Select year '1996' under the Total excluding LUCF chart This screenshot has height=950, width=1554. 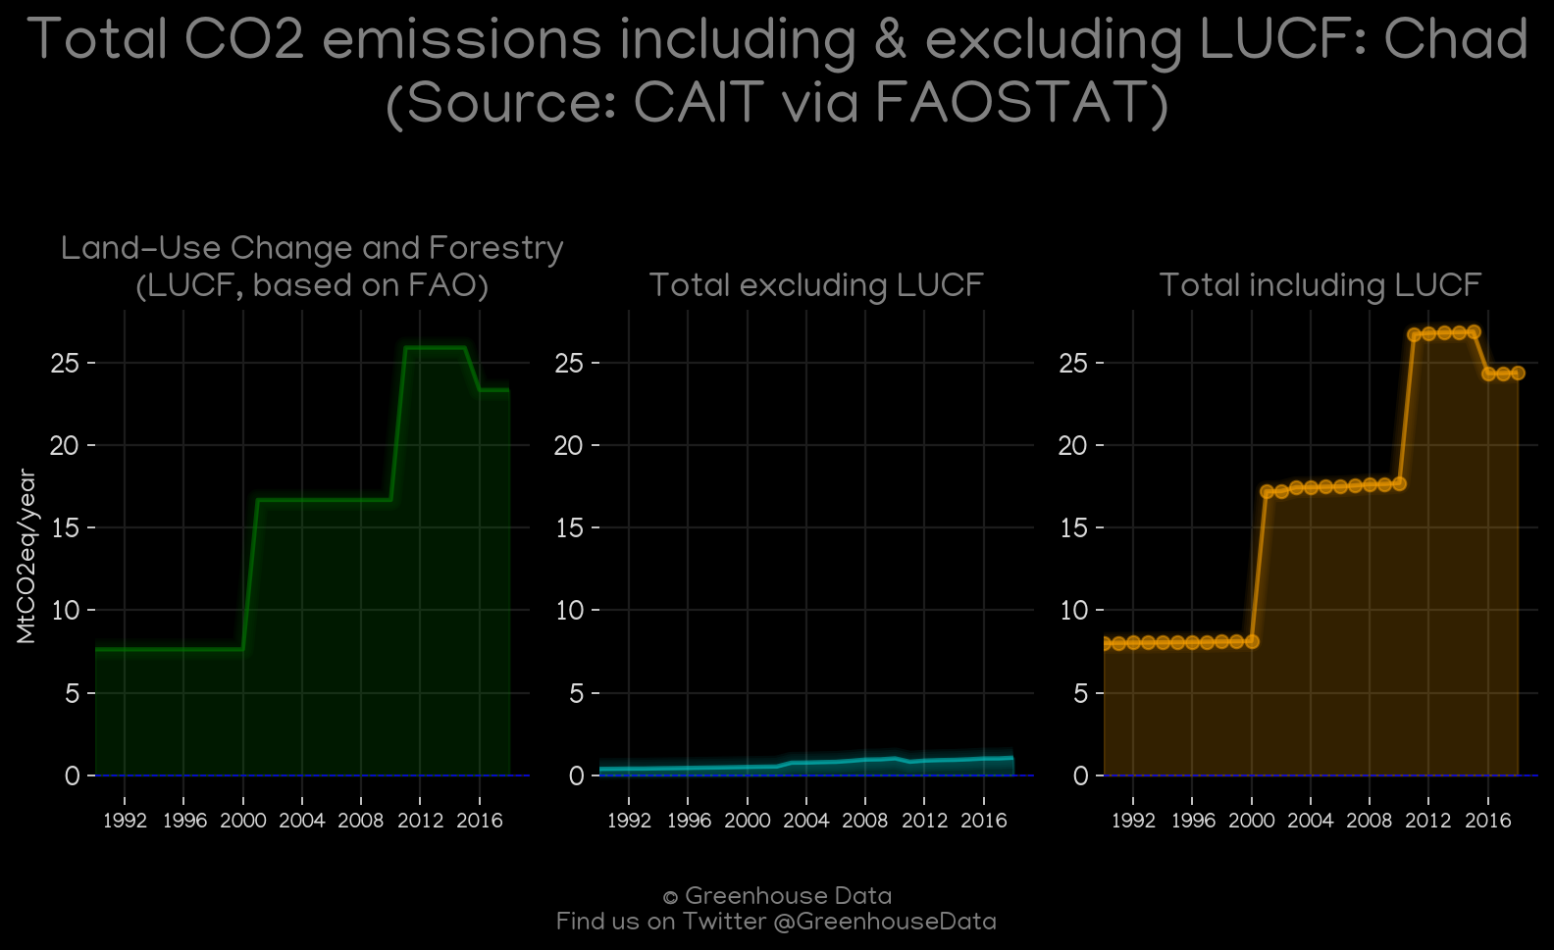coord(689,821)
